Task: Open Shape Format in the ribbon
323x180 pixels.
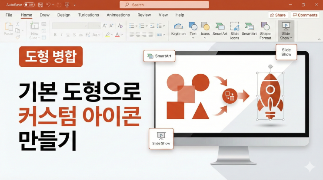Action: [x=265, y=31]
